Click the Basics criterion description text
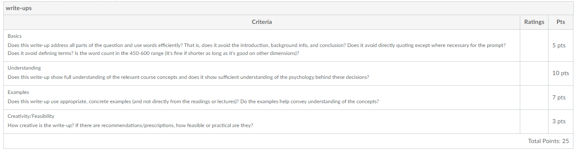This screenshot has width=581, height=151. tap(257, 49)
